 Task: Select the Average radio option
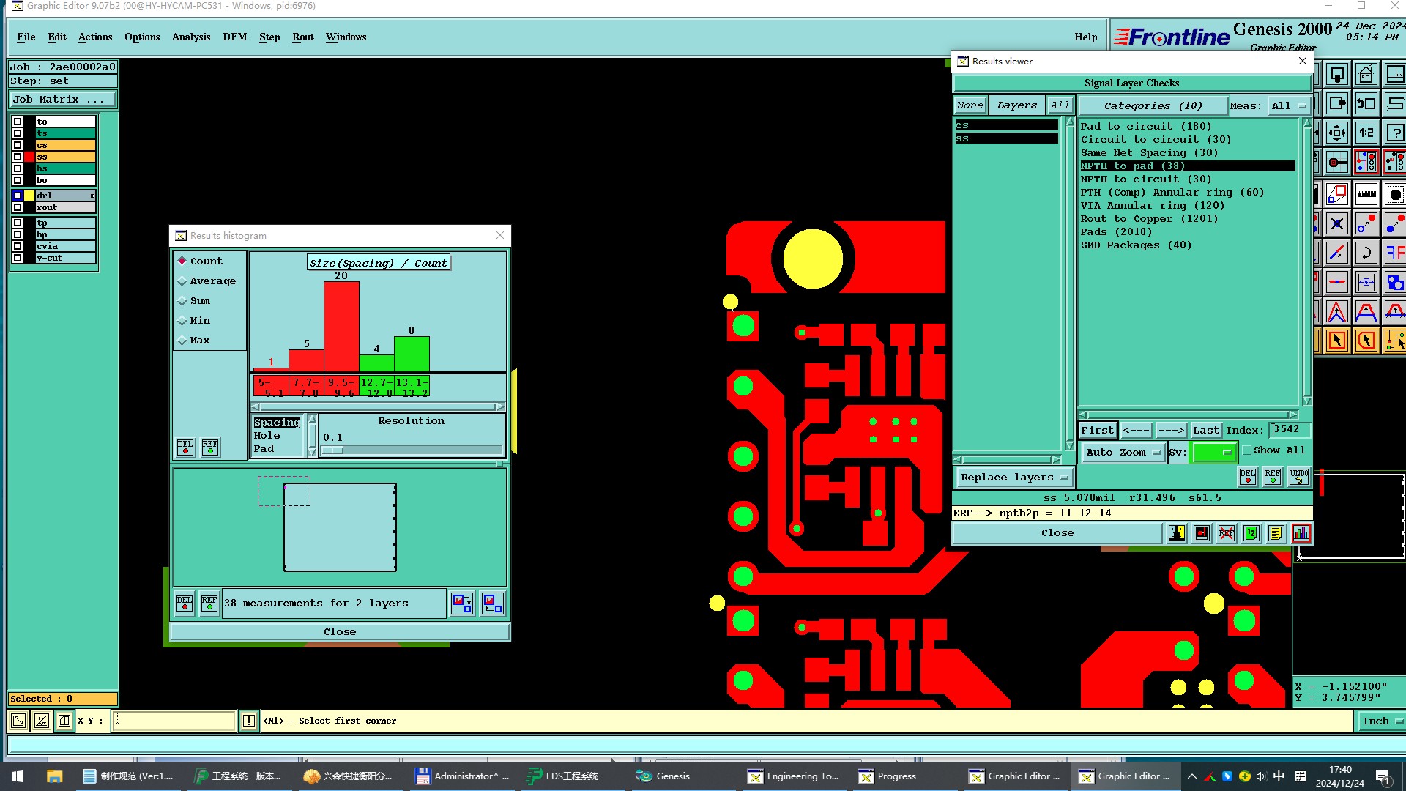[x=182, y=281]
